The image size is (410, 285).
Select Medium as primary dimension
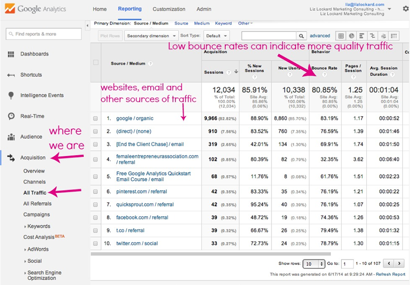pyautogui.click(x=202, y=23)
